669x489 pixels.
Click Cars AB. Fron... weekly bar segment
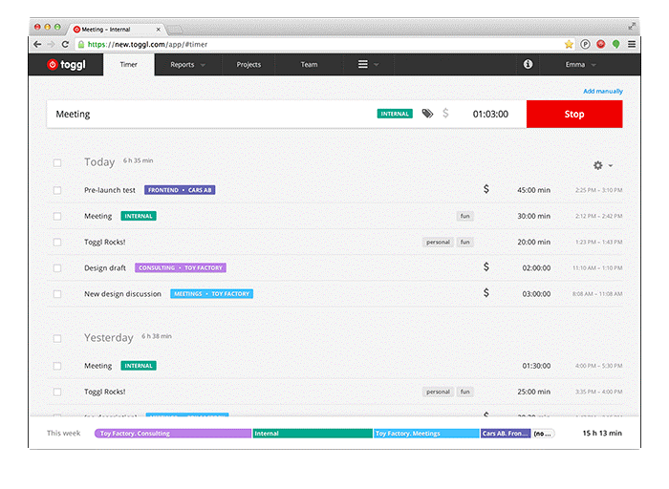506,434
